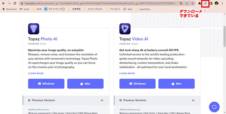The height and width of the screenshot is (114, 226).
Task: Open the topazVideo bookmark folder
Action: tap(143, 9)
